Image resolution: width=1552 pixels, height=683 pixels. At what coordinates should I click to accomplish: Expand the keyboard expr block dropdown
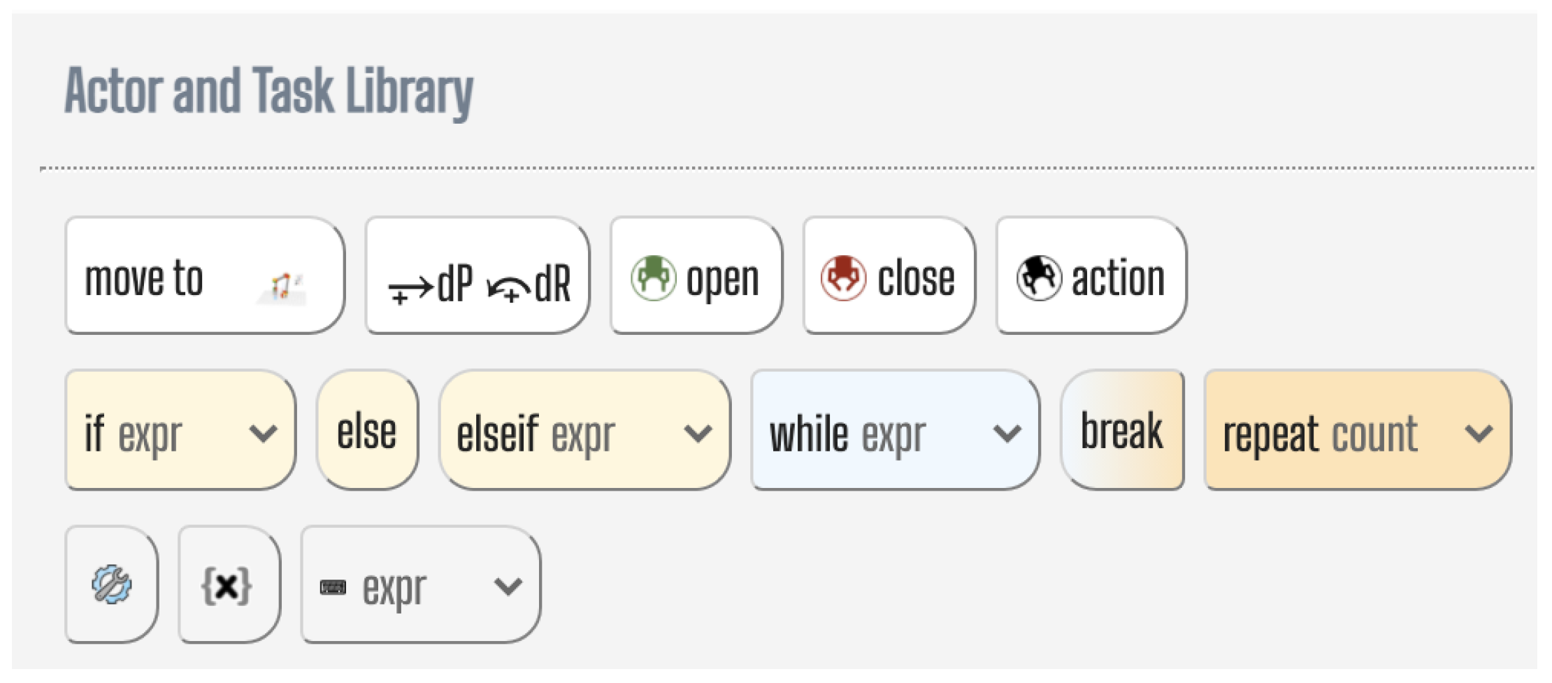[508, 586]
